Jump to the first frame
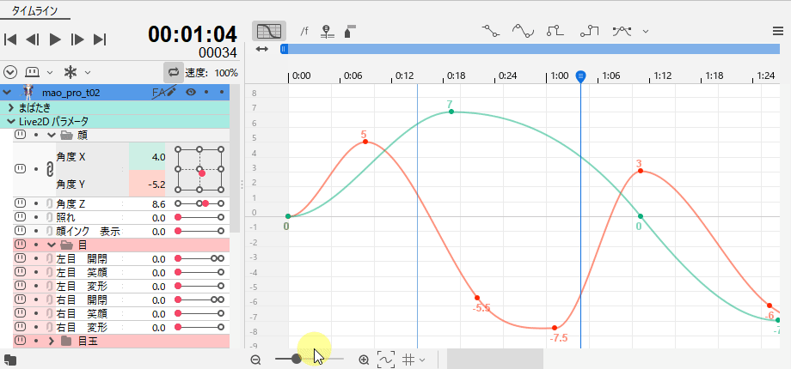Screen dimensions: 791x369 [x=11, y=39]
